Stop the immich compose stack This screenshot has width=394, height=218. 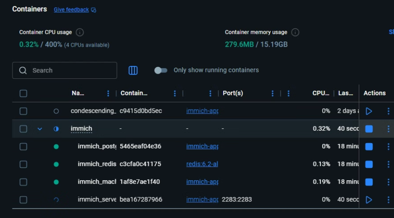(x=369, y=129)
